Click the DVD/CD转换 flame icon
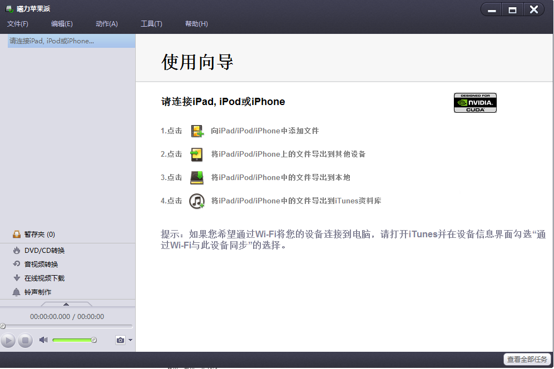Image resolution: width=554 pixels, height=369 pixels. [x=17, y=251]
